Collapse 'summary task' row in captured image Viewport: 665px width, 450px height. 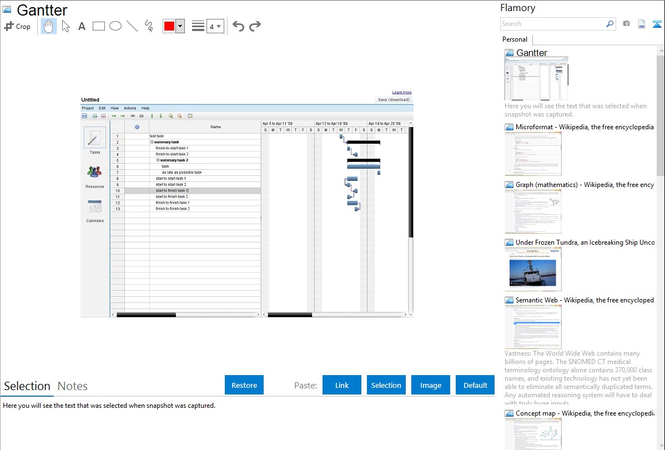(x=152, y=142)
